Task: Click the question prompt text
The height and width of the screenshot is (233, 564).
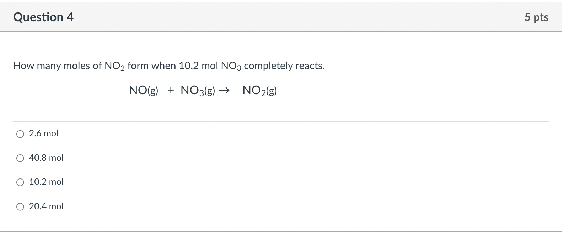Action: tap(168, 66)
